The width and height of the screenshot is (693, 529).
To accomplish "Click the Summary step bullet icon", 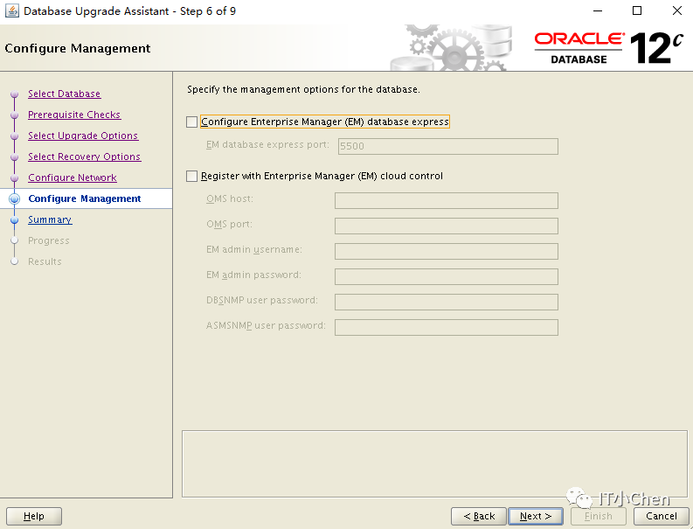I will coord(15,219).
